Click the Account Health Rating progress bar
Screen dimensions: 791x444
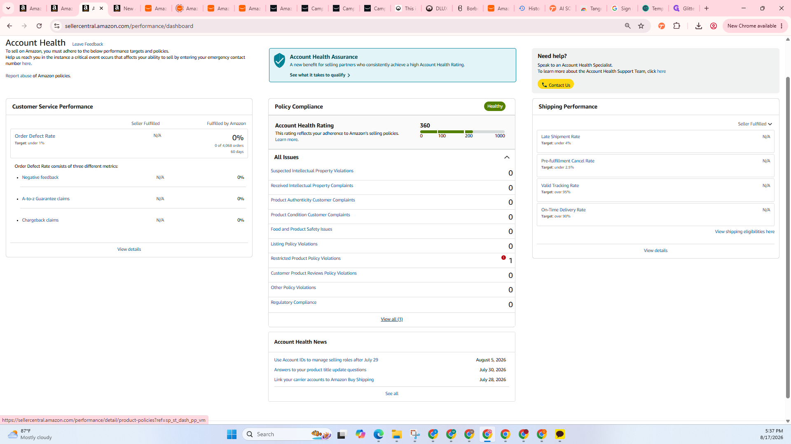pos(462,132)
